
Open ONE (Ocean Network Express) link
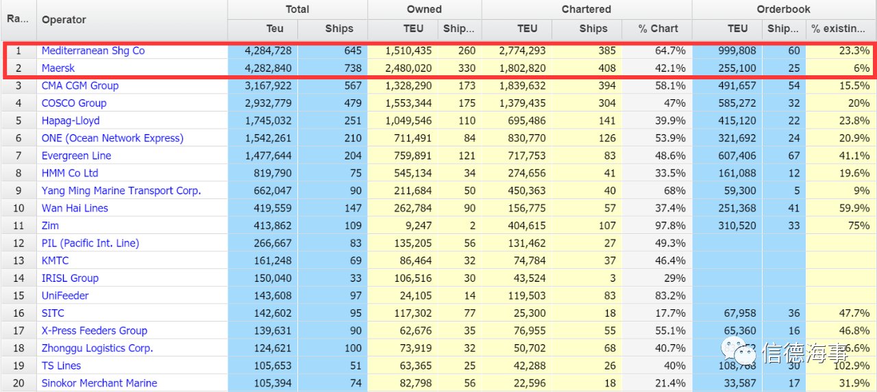[x=112, y=138]
